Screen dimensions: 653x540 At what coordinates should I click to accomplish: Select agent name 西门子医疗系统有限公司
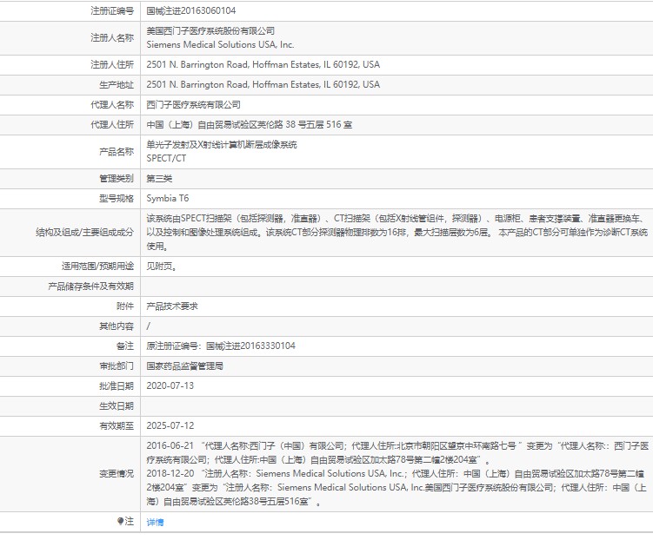194,105
